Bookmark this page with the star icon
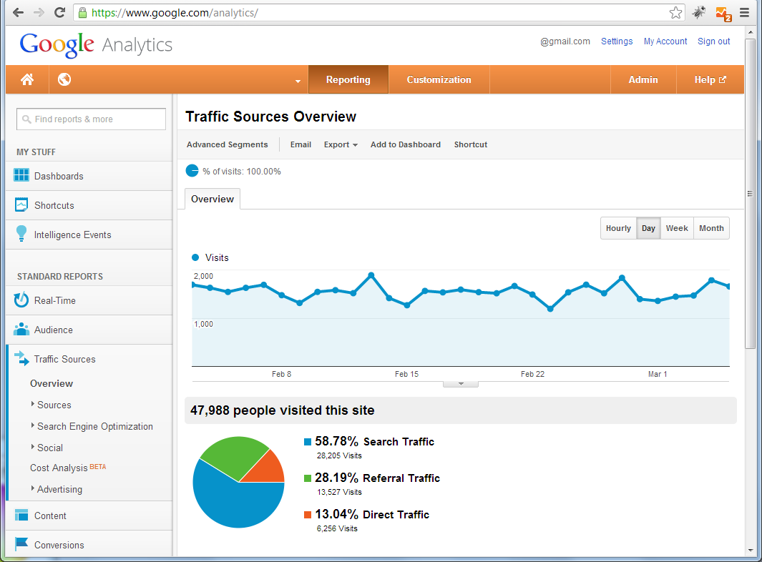Viewport: 762px width, 562px height. pyautogui.click(x=675, y=13)
